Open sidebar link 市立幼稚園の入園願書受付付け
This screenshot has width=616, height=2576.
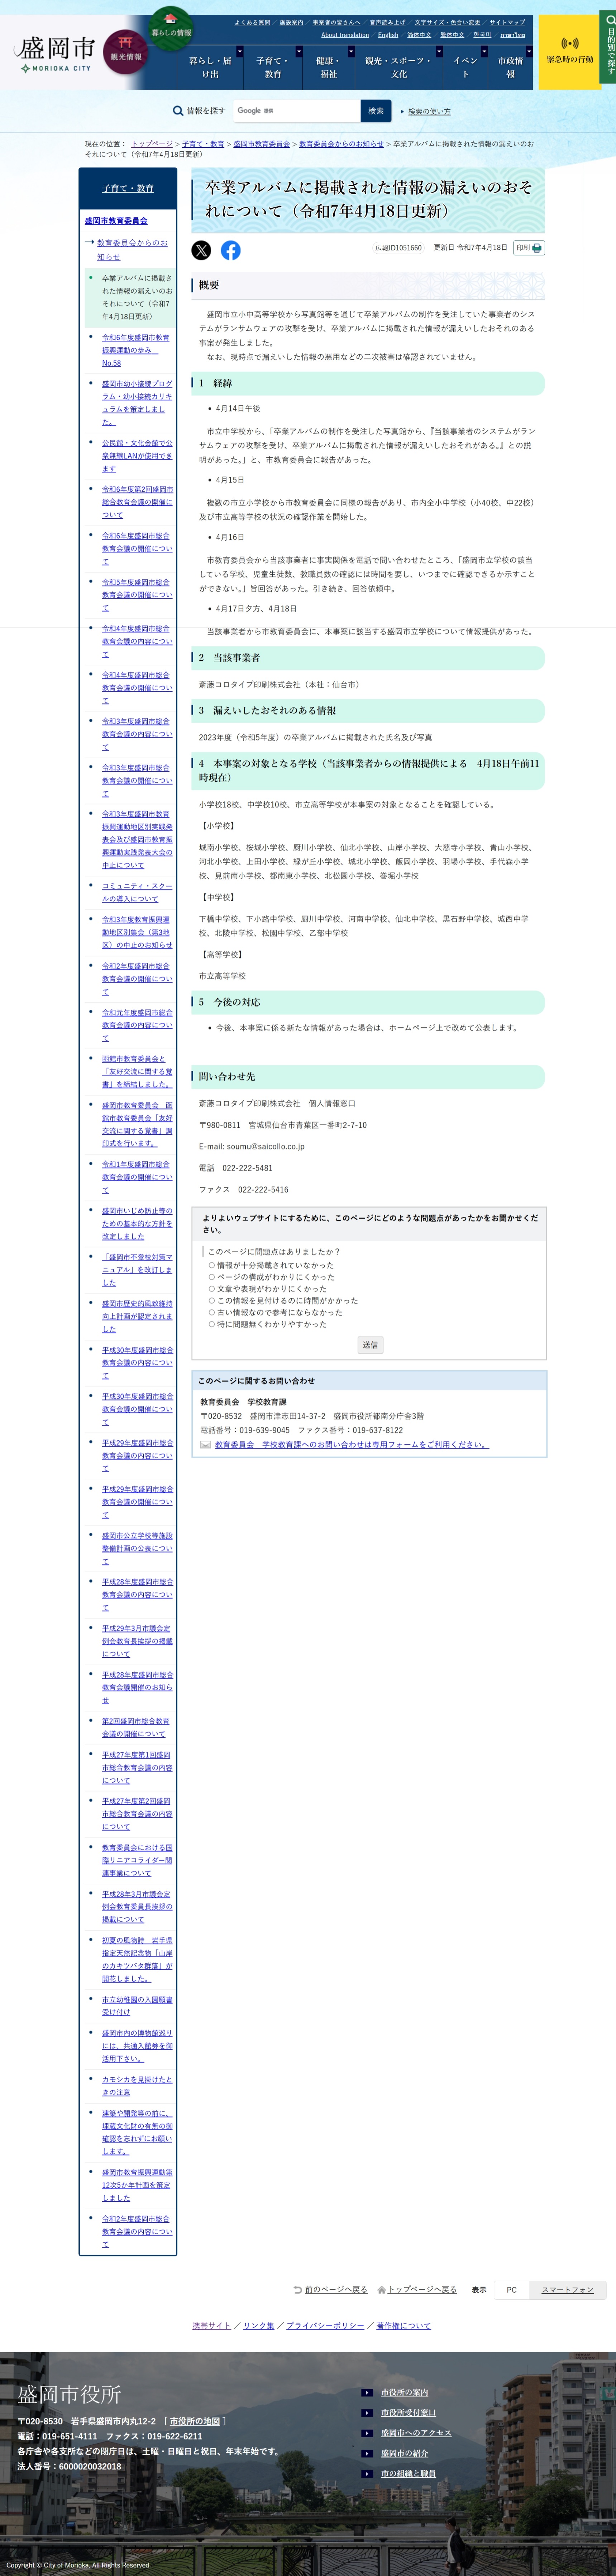(x=137, y=2006)
